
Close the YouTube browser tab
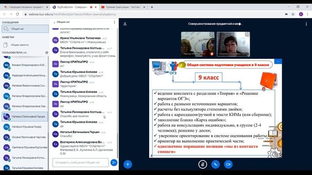point(144,7)
